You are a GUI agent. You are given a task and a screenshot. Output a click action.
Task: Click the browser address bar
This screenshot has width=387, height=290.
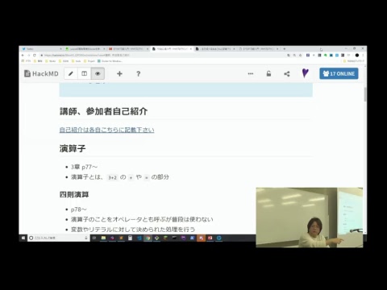(x=161, y=55)
